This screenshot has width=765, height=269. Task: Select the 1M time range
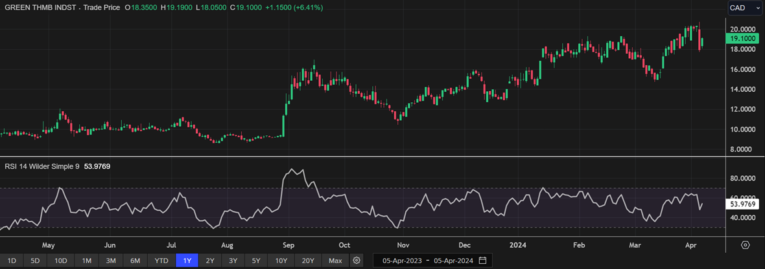coord(87,261)
